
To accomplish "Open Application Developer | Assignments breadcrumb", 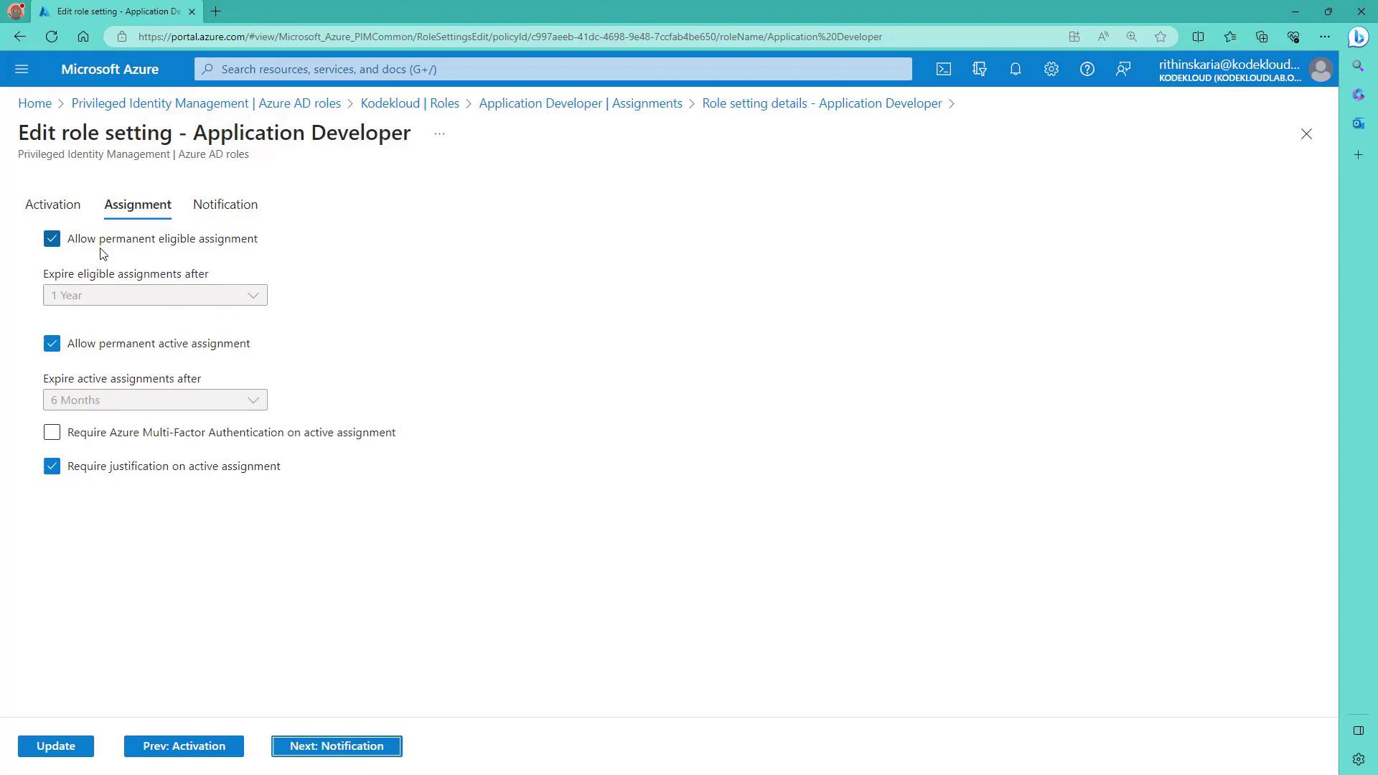I will tap(581, 103).
